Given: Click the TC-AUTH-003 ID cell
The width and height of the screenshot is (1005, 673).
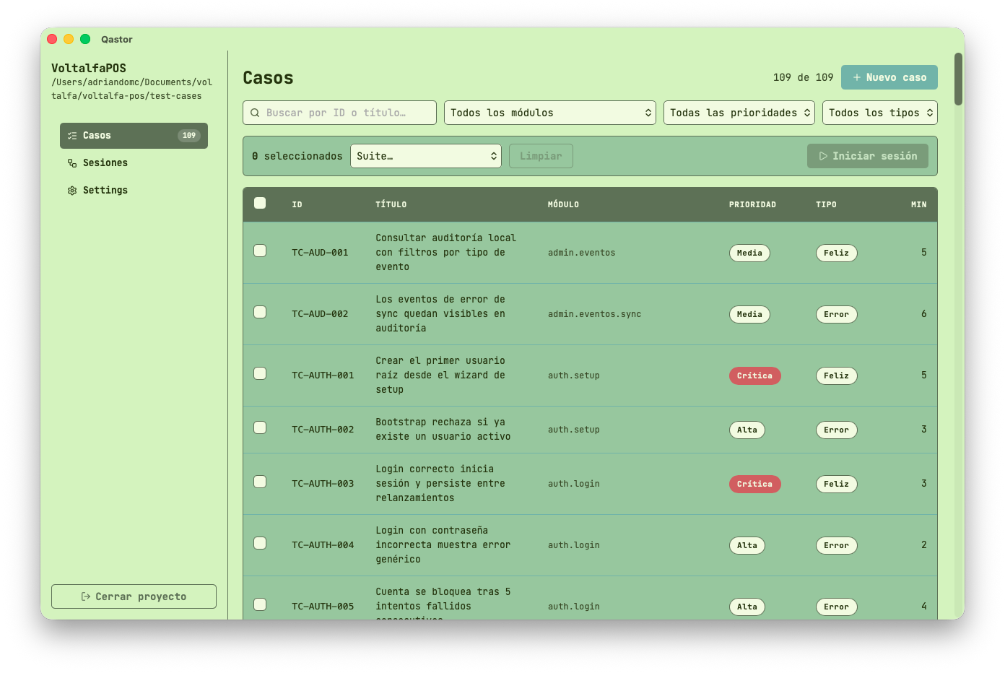Looking at the screenshot, I should [x=323, y=484].
